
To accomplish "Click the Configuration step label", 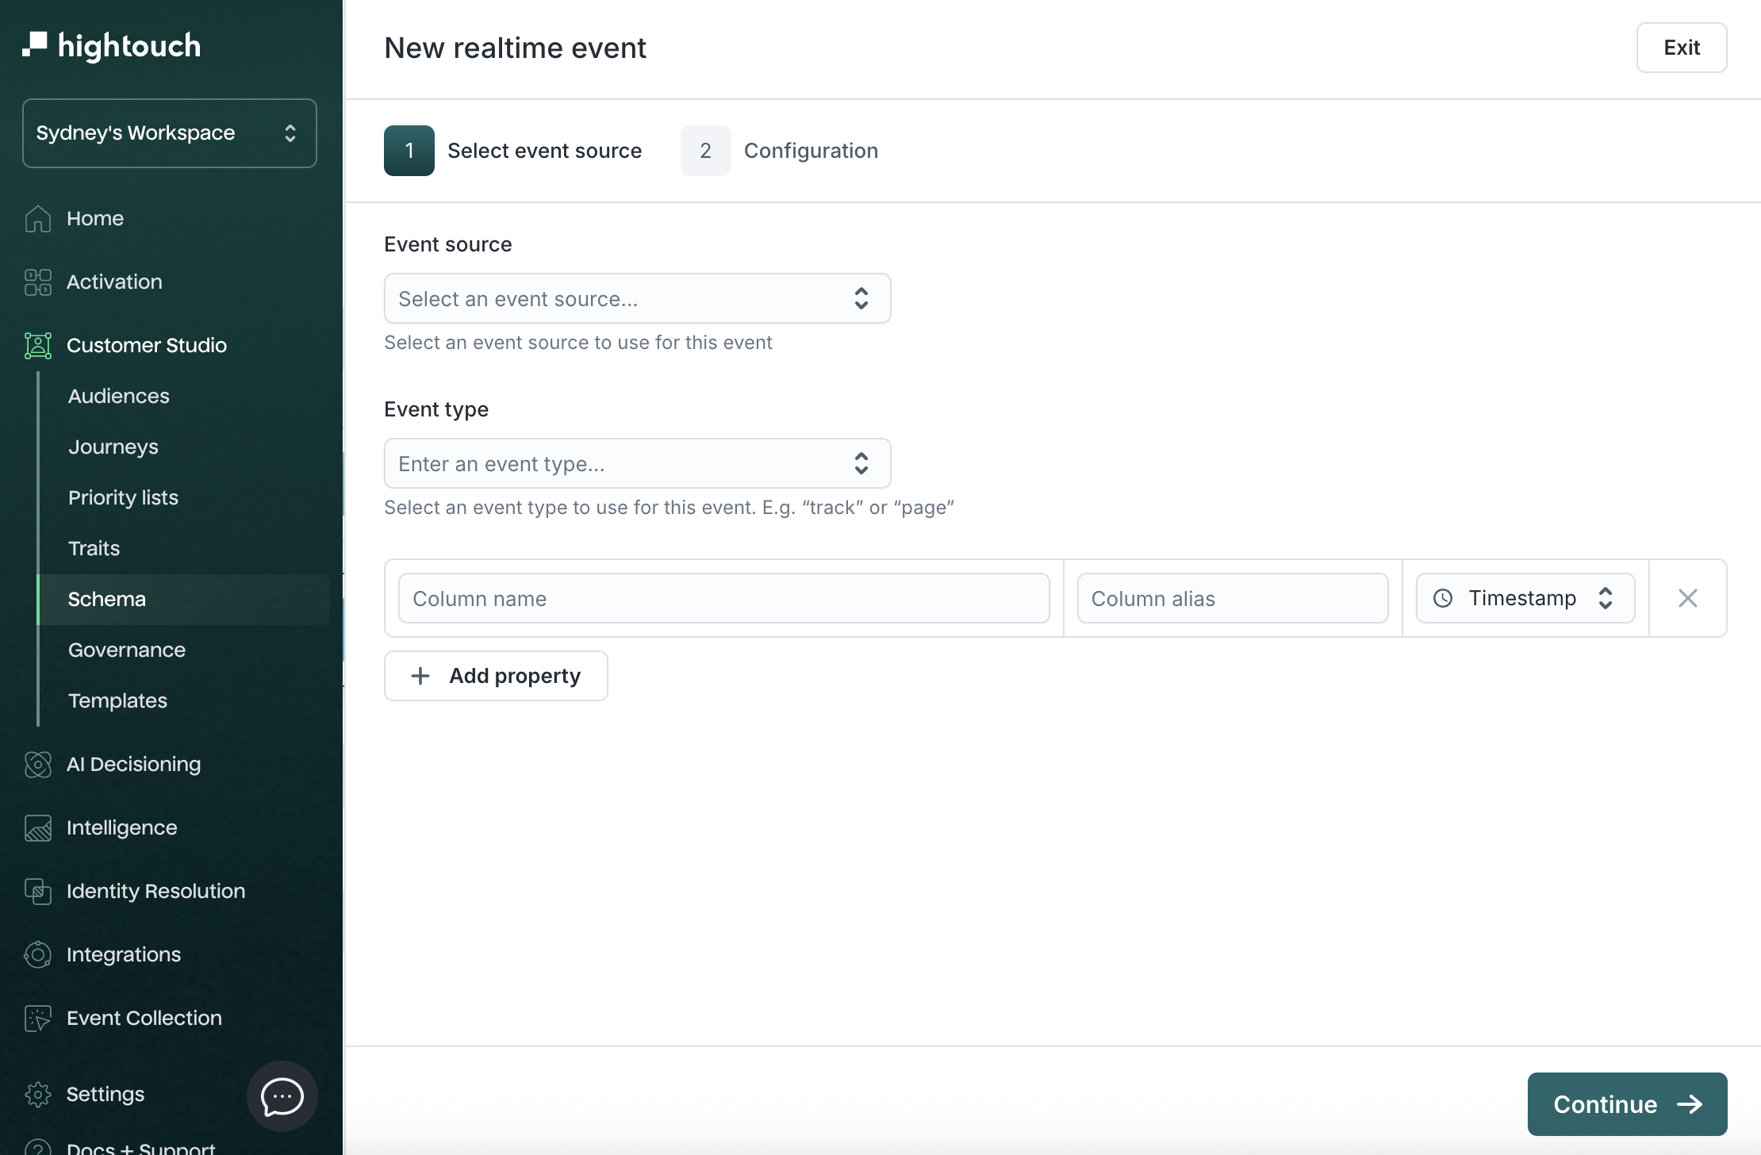I will click(811, 151).
